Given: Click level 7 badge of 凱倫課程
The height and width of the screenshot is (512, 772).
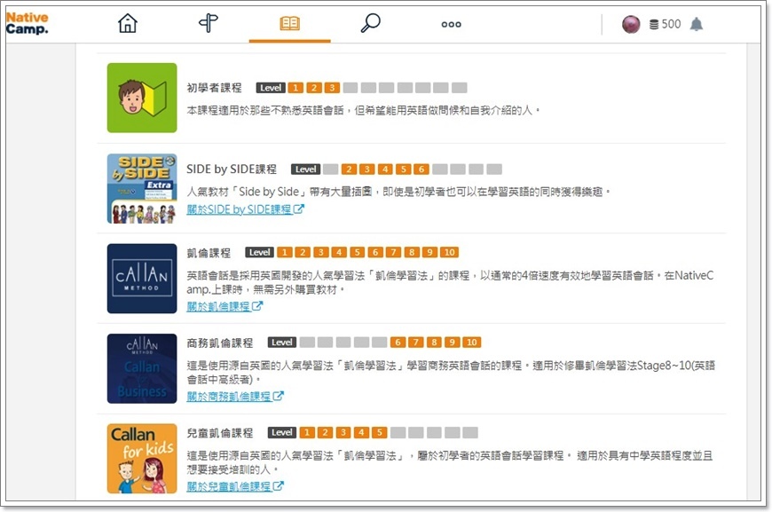Looking at the screenshot, I should tap(393, 253).
